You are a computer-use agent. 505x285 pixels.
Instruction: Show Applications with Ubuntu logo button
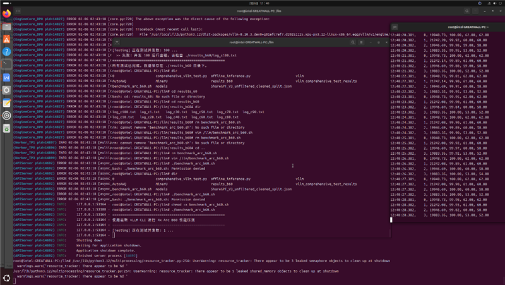6,278
